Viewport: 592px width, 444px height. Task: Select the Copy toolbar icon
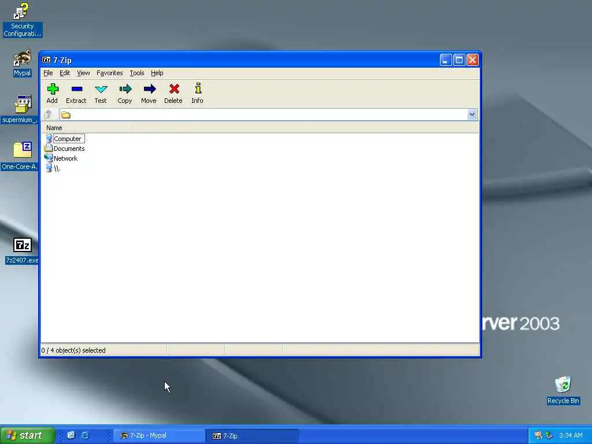[x=125, y=89]
